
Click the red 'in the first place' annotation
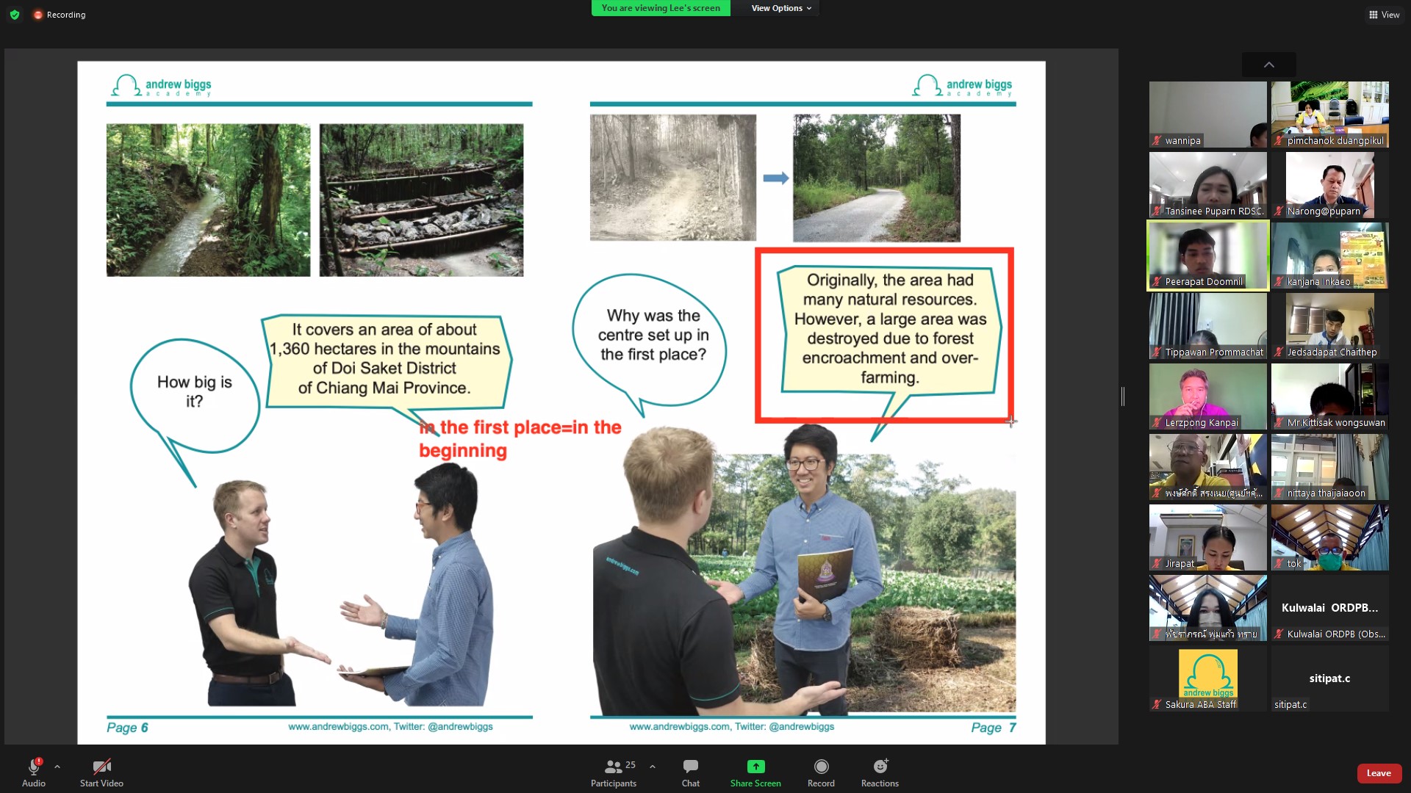pyautogui.click(x=520, y=438)
